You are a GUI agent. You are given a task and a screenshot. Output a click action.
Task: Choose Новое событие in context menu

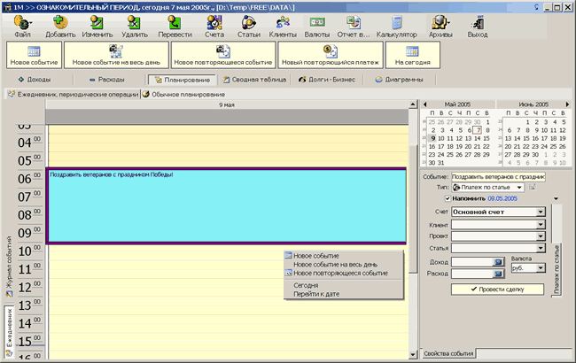click(x=344, y=256)
